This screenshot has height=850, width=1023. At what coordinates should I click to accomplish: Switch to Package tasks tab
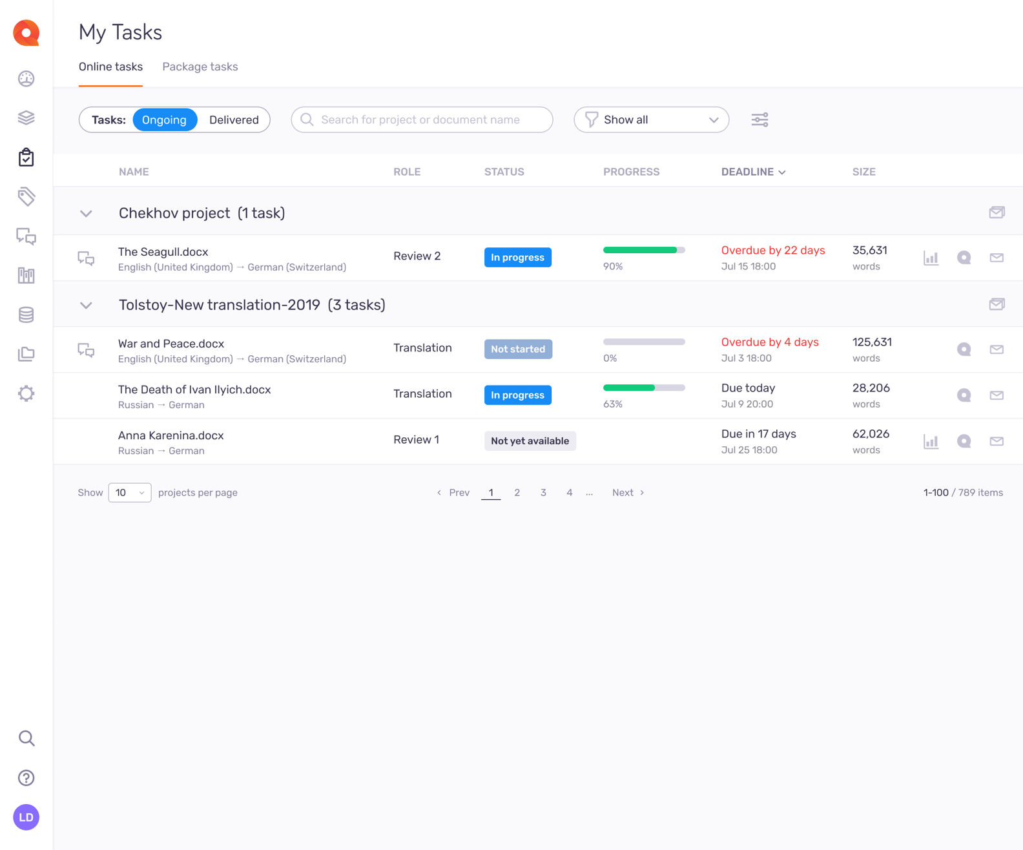click(x=200, y=67)
